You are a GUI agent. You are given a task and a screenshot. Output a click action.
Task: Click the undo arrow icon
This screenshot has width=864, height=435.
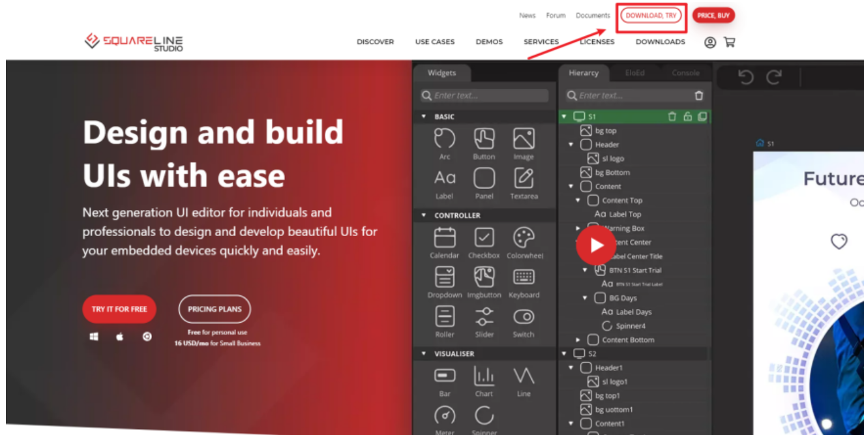click(746, 78)
